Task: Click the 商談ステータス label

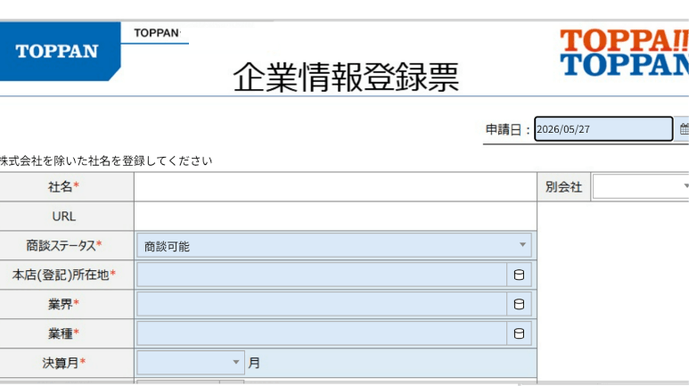Action: point(63,245)
